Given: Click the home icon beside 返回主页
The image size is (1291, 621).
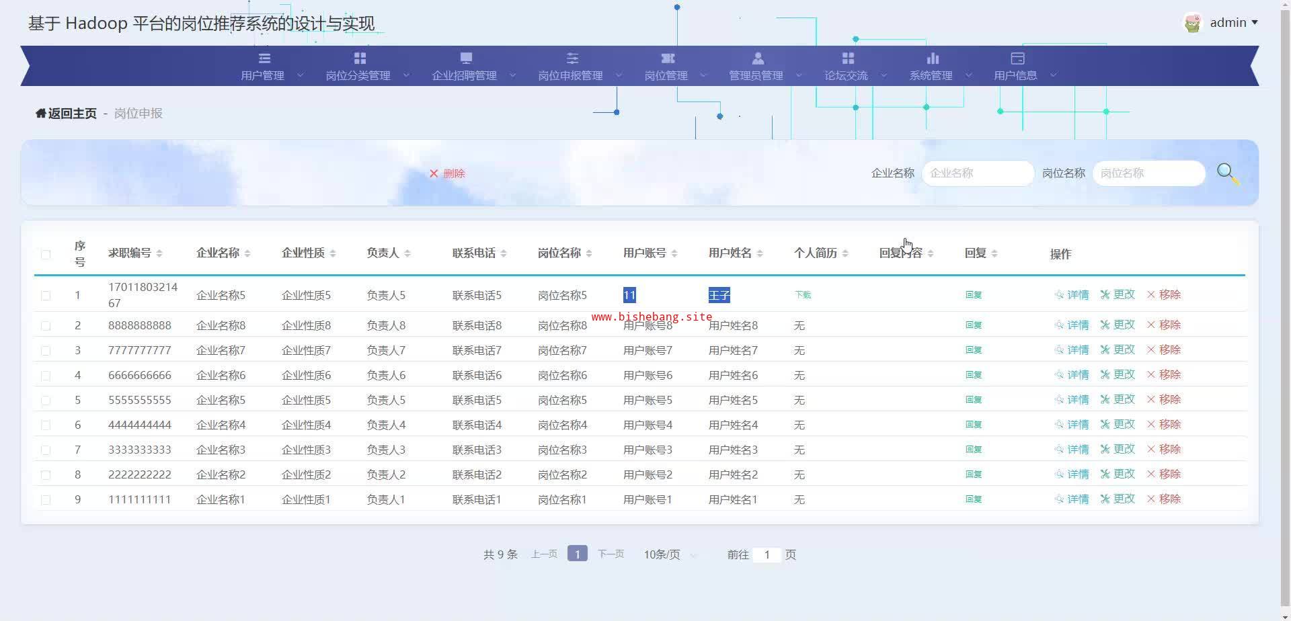Looking at the screenshot, I should 41,114.
